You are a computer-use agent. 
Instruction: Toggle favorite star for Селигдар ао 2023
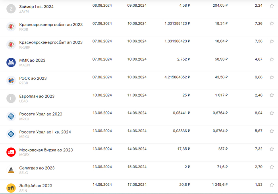pyautogui.click(x=272, y=167)
